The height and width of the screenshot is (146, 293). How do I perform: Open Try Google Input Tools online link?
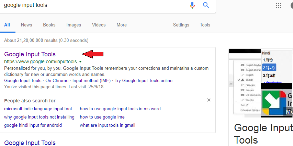[144, 80]
